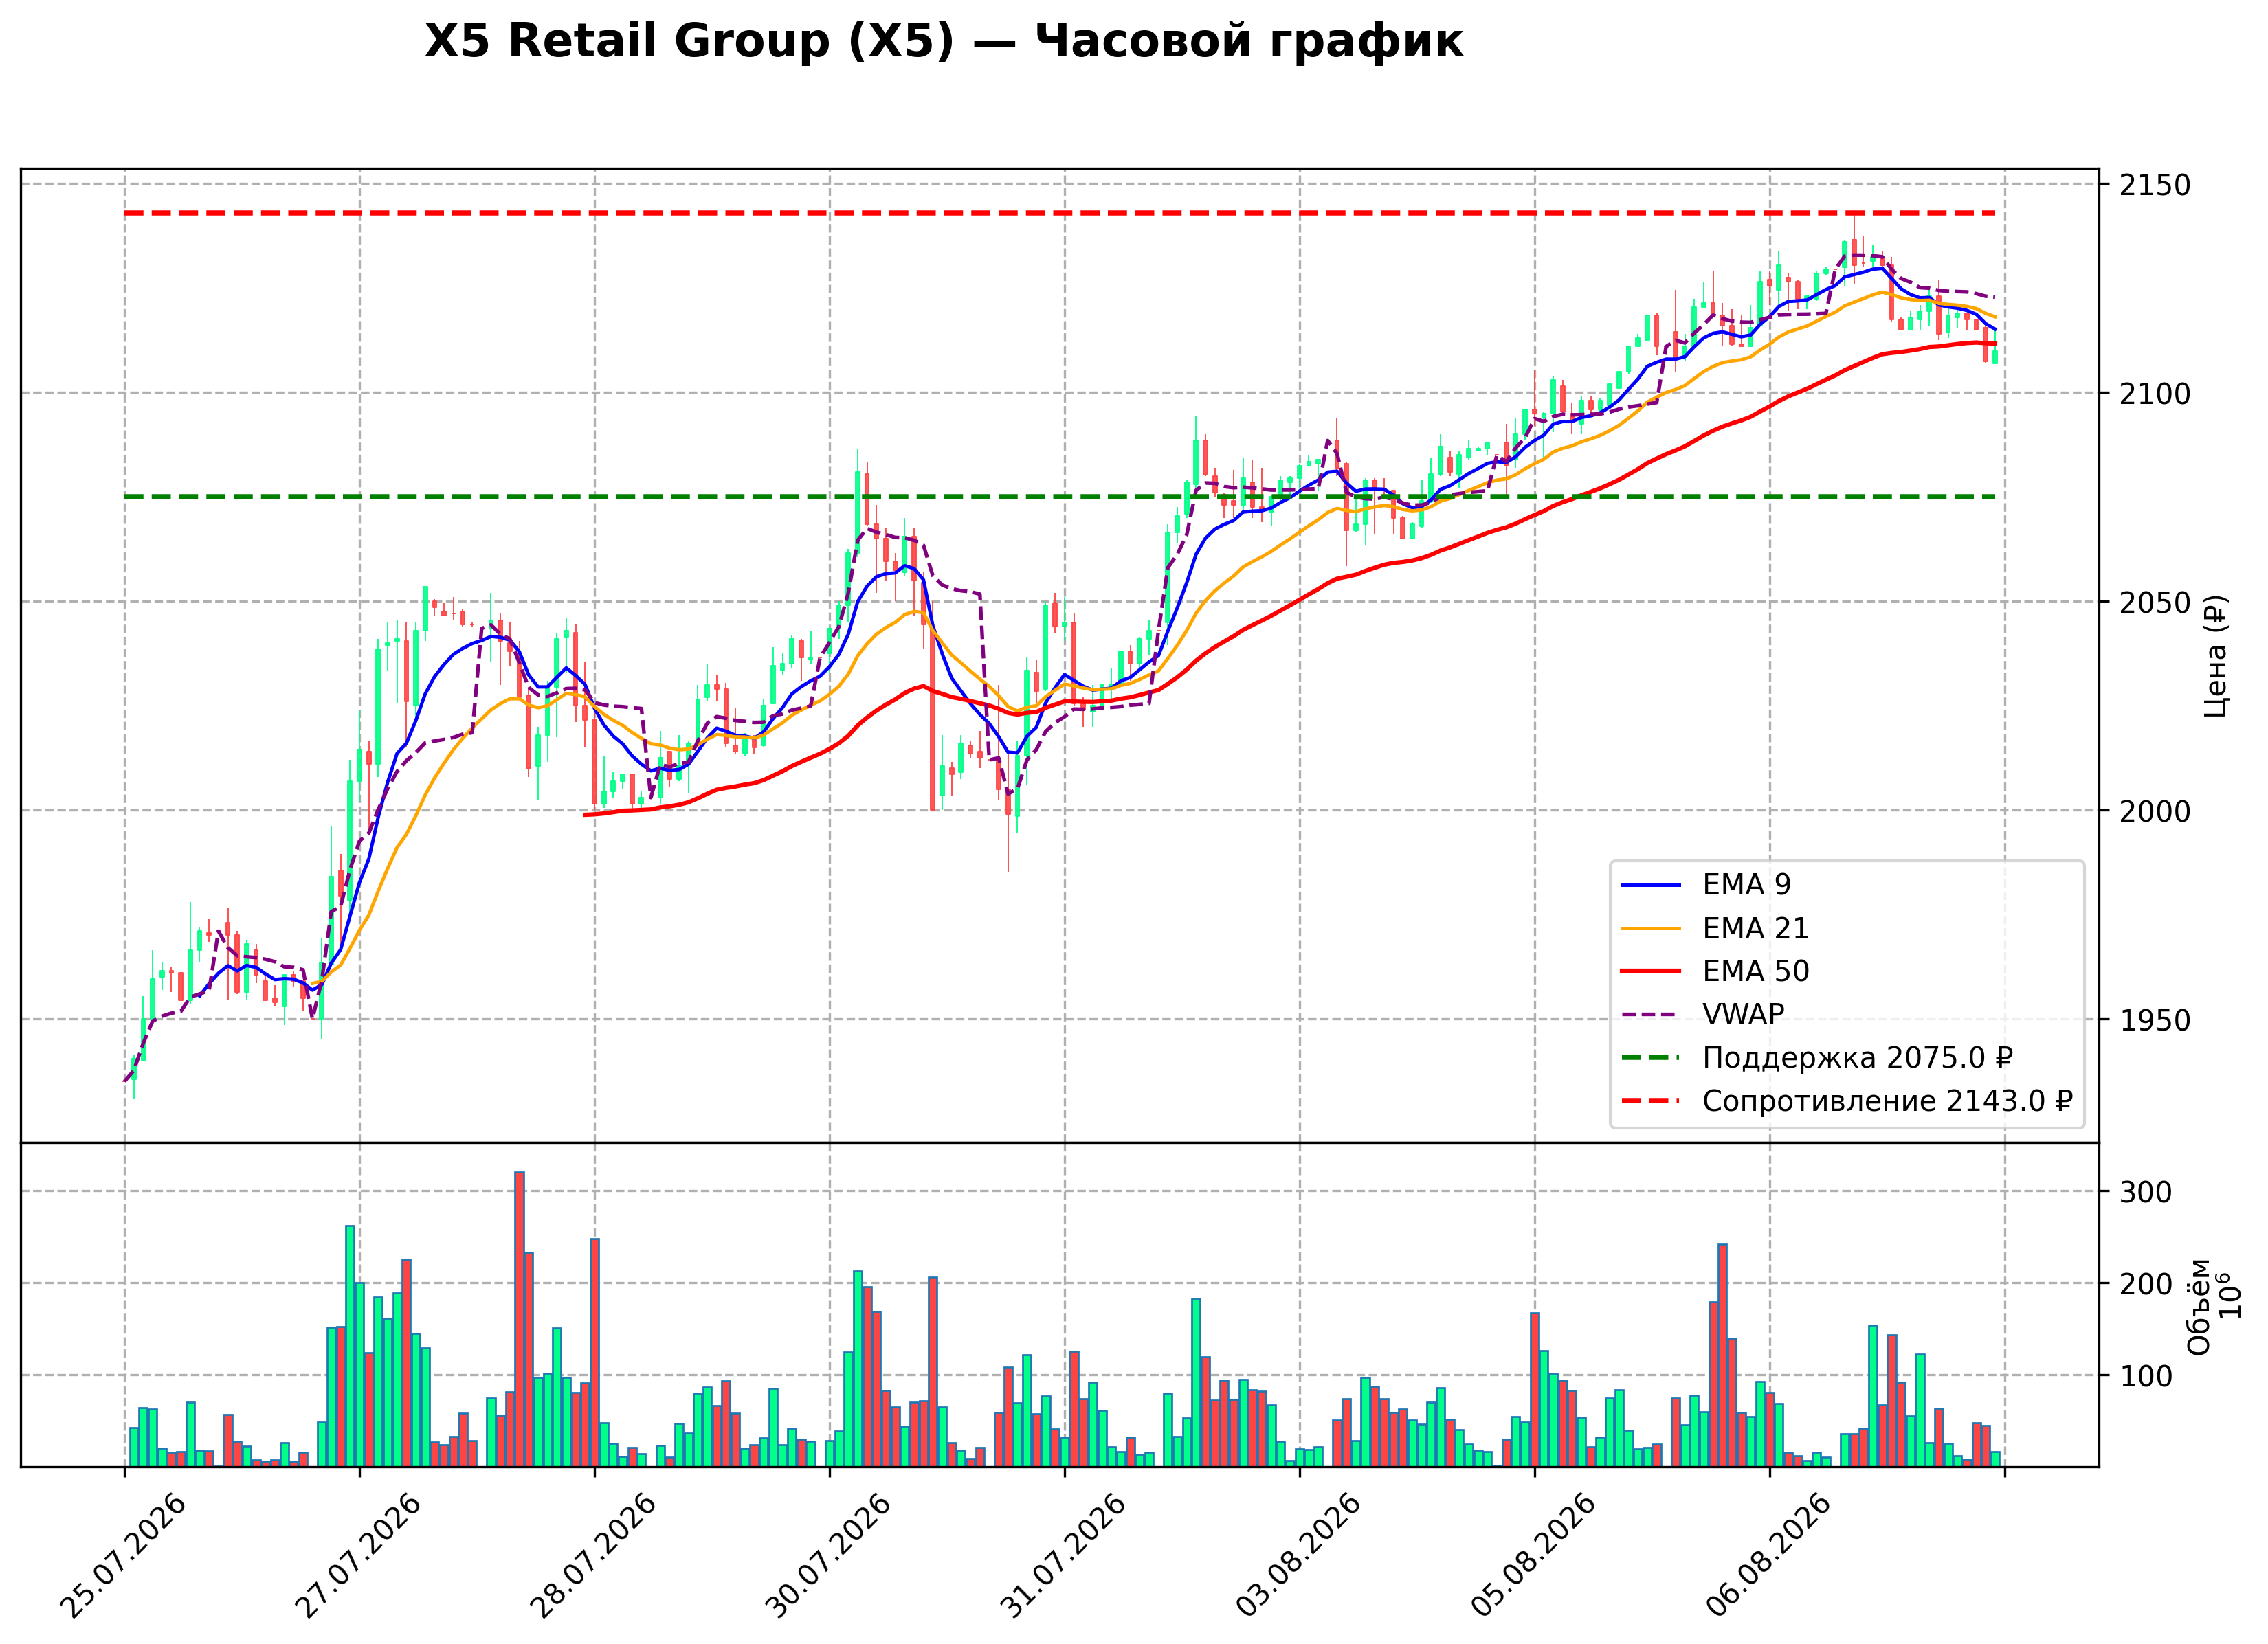Click the "1950" price axis tick label

coord(2155,1020)
